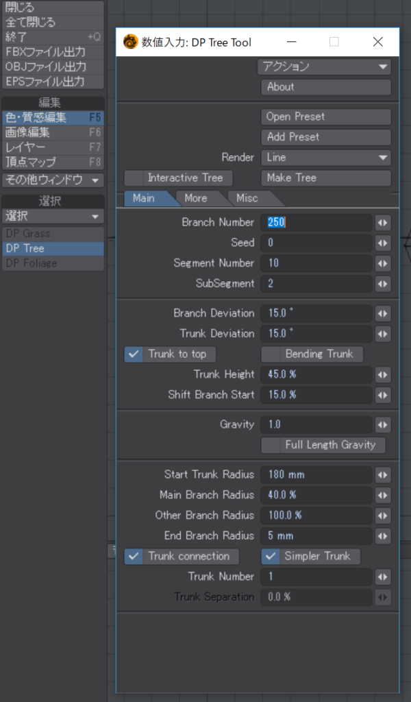Disable the Simpler Trunk checkbox
The image size is (411, 702).
click(x=271, y=556)
